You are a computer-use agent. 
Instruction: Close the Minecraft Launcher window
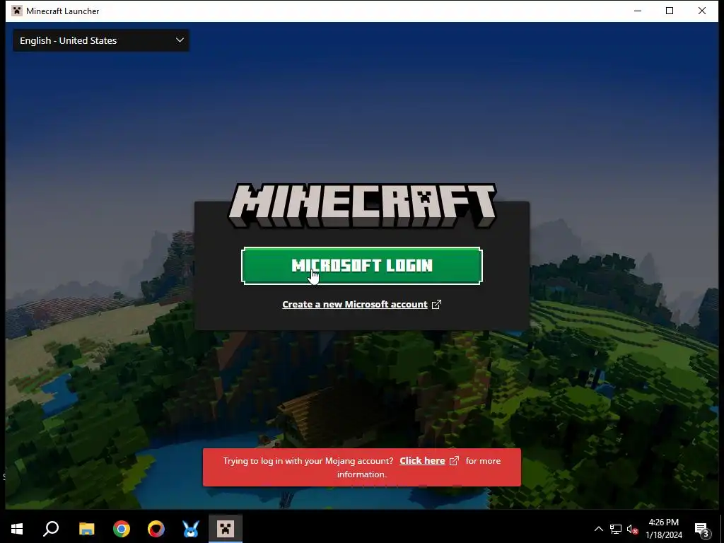[x=702, y=11]
